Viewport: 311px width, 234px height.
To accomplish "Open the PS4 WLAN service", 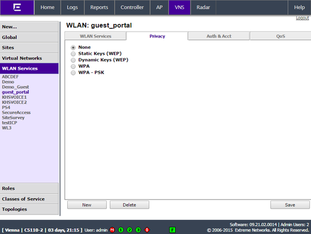I will pyautogui.click(x=6, y=107).
